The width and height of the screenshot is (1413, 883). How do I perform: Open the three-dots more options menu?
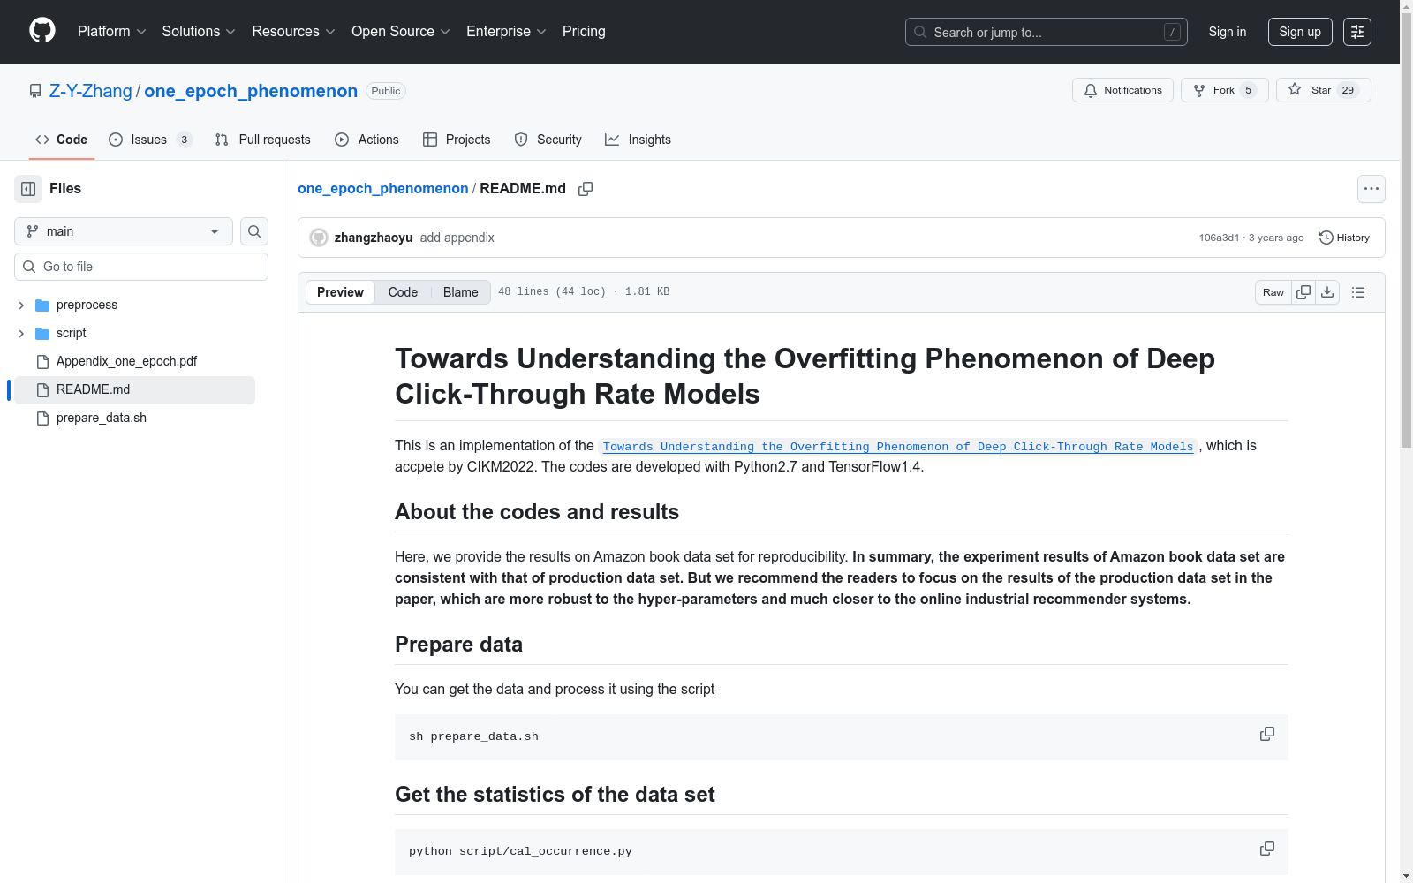[1371, 189]
